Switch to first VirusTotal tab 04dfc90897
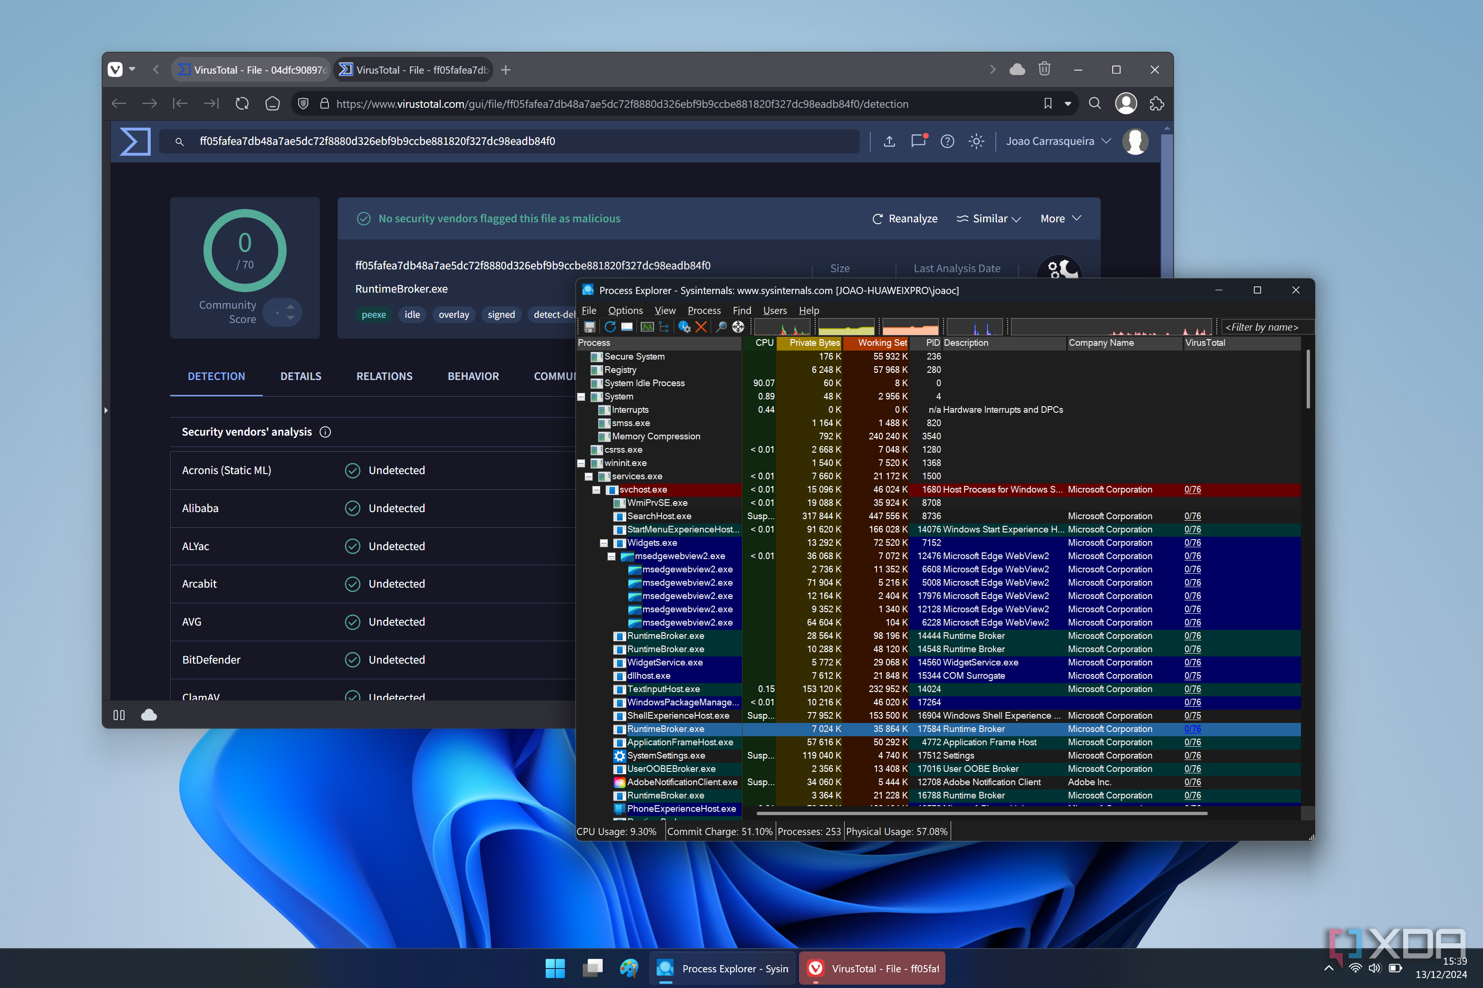1483x988 pixels. point(251,70)
